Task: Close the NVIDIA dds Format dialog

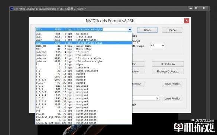Action: [x=187, y=21]
